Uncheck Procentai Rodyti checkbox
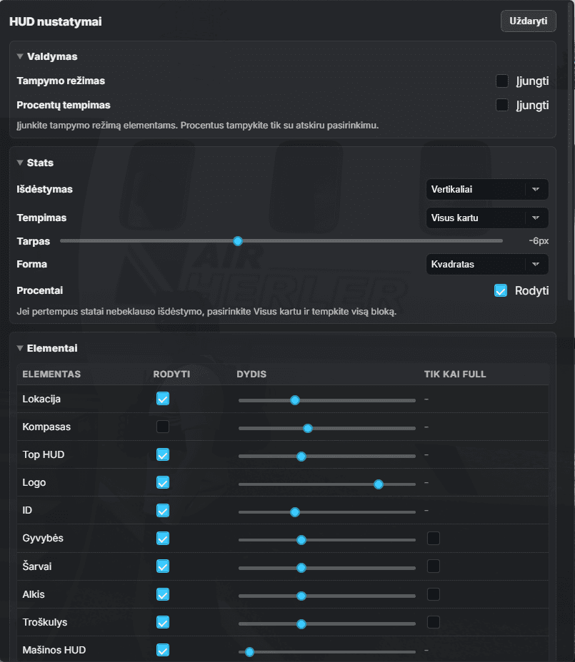The height and width of the screenshot is (662, 575). click(501, 290)
